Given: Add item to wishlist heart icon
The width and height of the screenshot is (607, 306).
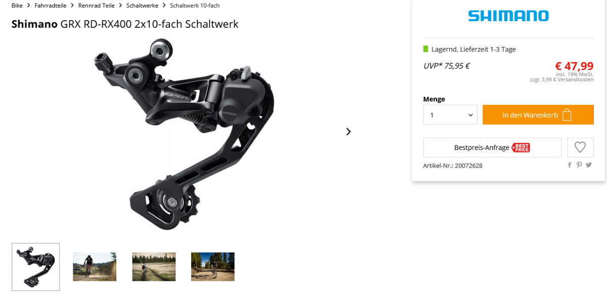Looking at the screenshot, I should pos(580,147).
